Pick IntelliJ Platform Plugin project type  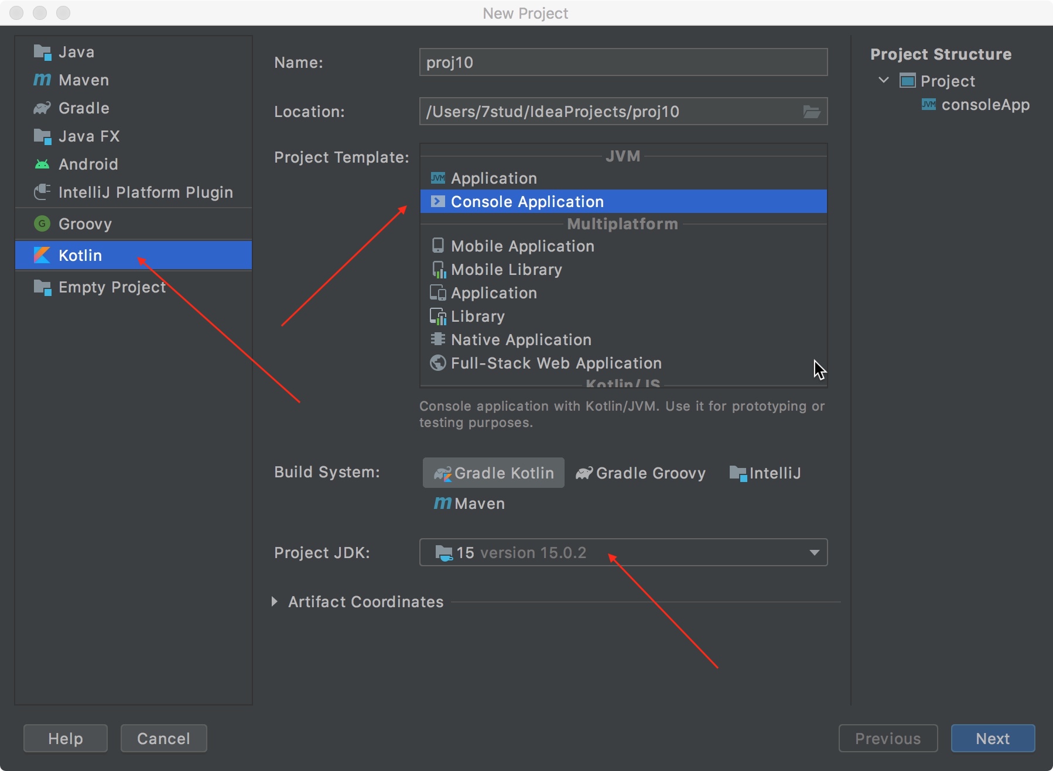(x=145, y=192)
